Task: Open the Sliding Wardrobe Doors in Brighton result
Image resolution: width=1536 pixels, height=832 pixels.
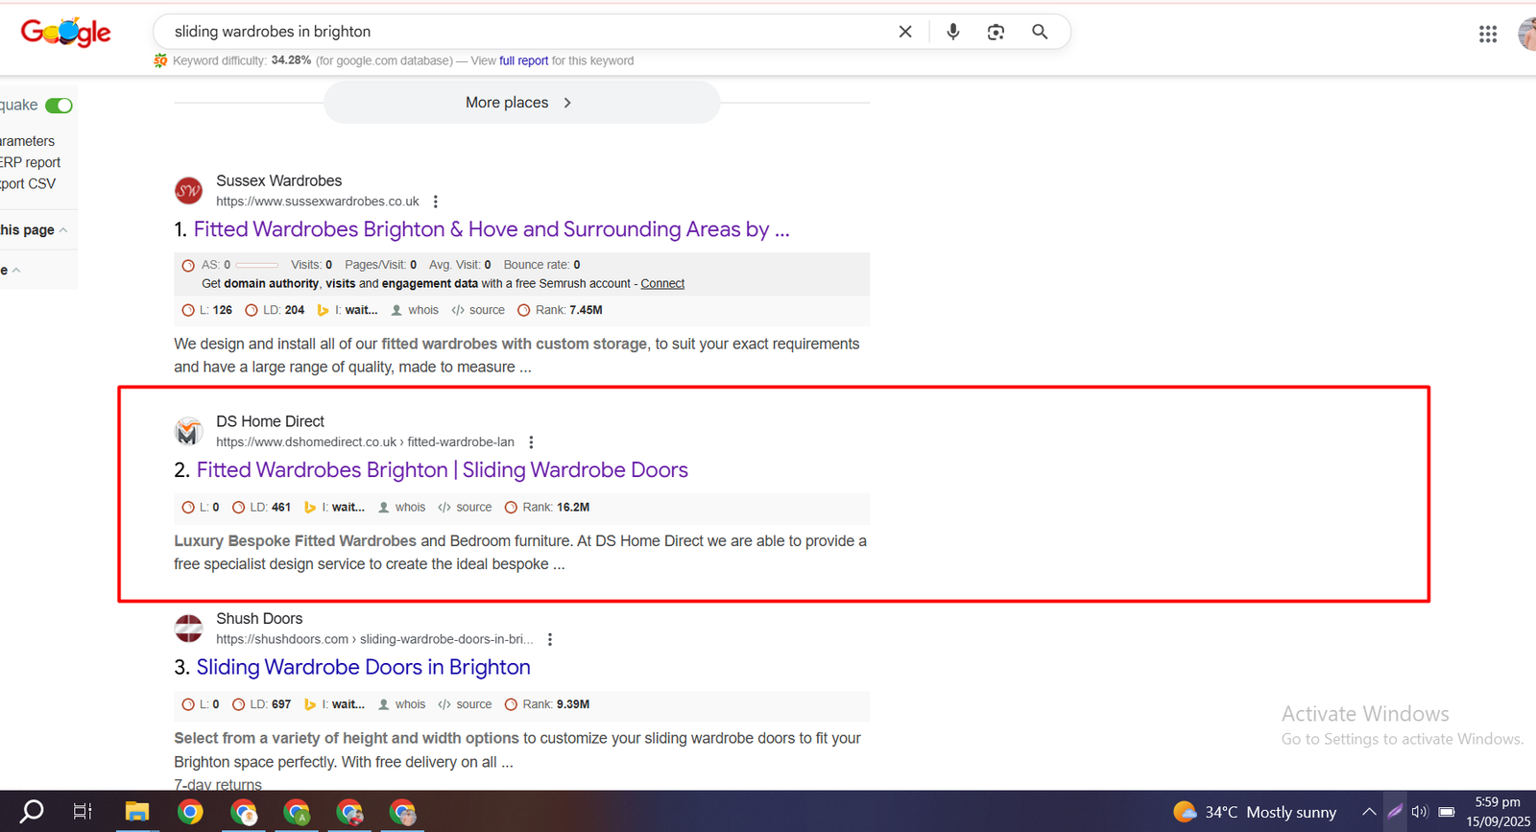Action: 363,667
